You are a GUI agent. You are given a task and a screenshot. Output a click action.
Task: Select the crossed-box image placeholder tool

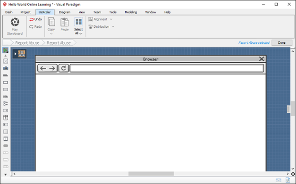point(6,61)
